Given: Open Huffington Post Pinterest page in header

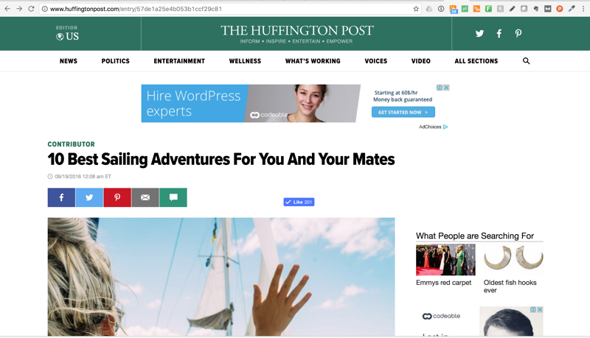Looking at the screenshot, I should point(518,33).
